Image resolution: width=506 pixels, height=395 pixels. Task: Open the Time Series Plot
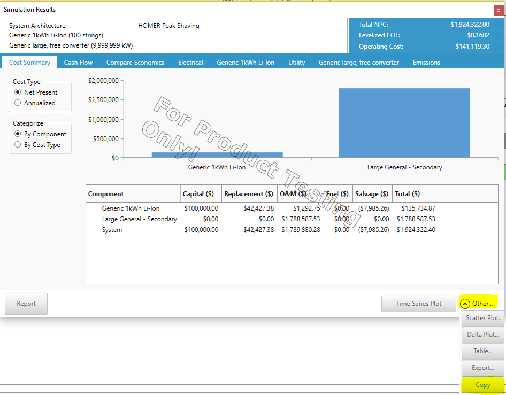(419, 304)
